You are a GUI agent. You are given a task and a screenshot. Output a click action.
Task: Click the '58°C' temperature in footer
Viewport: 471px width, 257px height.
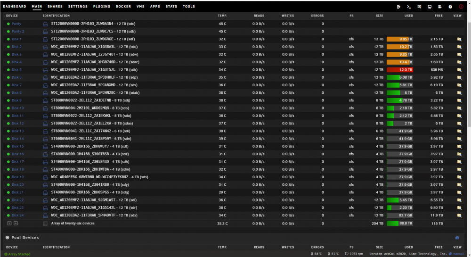318,254
